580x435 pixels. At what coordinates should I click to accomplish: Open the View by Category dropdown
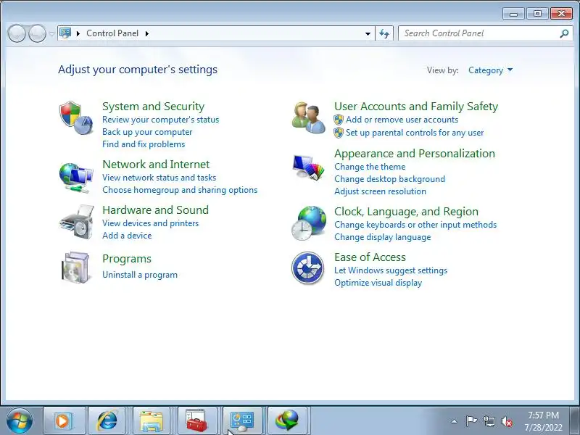coord(491,70)
